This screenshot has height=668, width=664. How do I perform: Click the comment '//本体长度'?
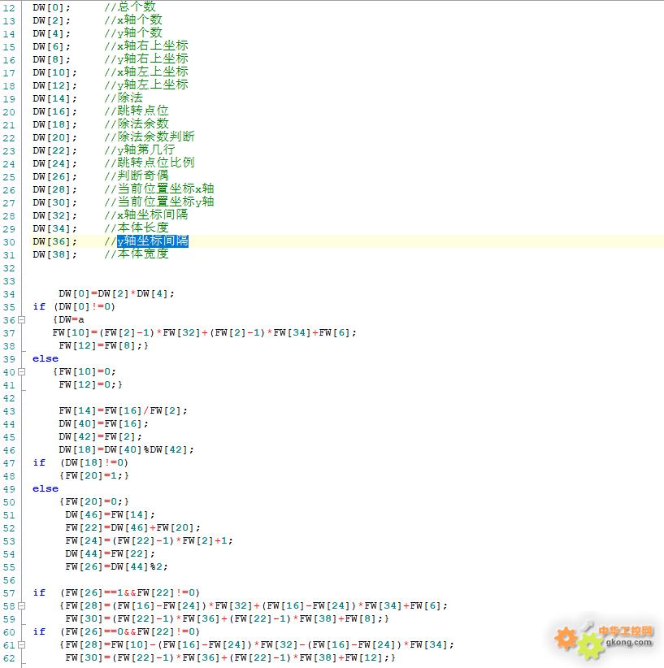click(137, 228)
